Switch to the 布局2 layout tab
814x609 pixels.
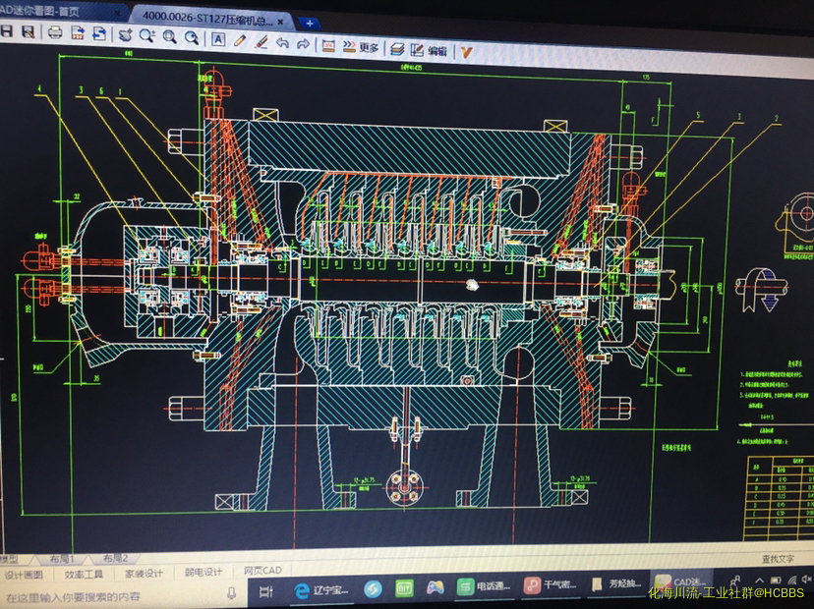115,558
